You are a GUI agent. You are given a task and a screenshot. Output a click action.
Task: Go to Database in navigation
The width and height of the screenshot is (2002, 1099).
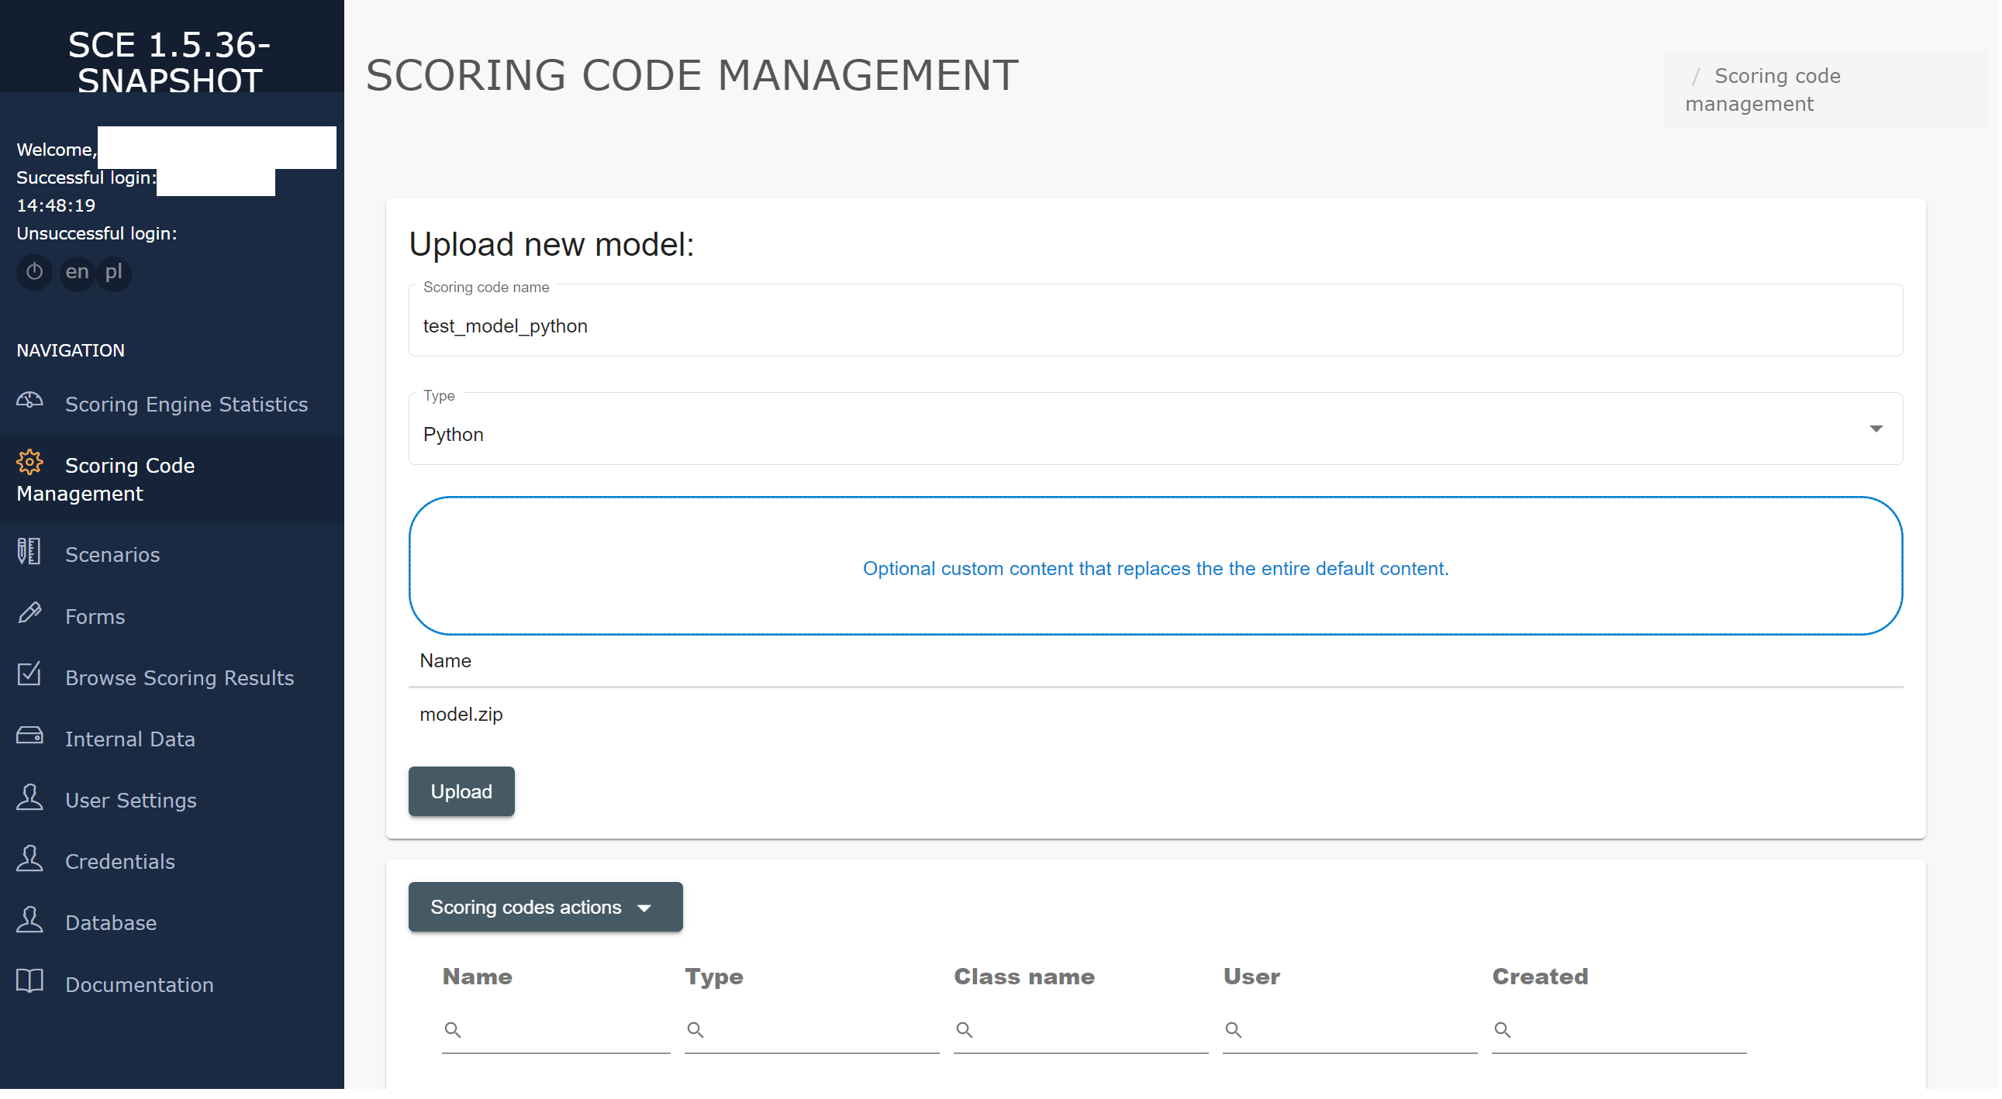(x=111, y=925)
